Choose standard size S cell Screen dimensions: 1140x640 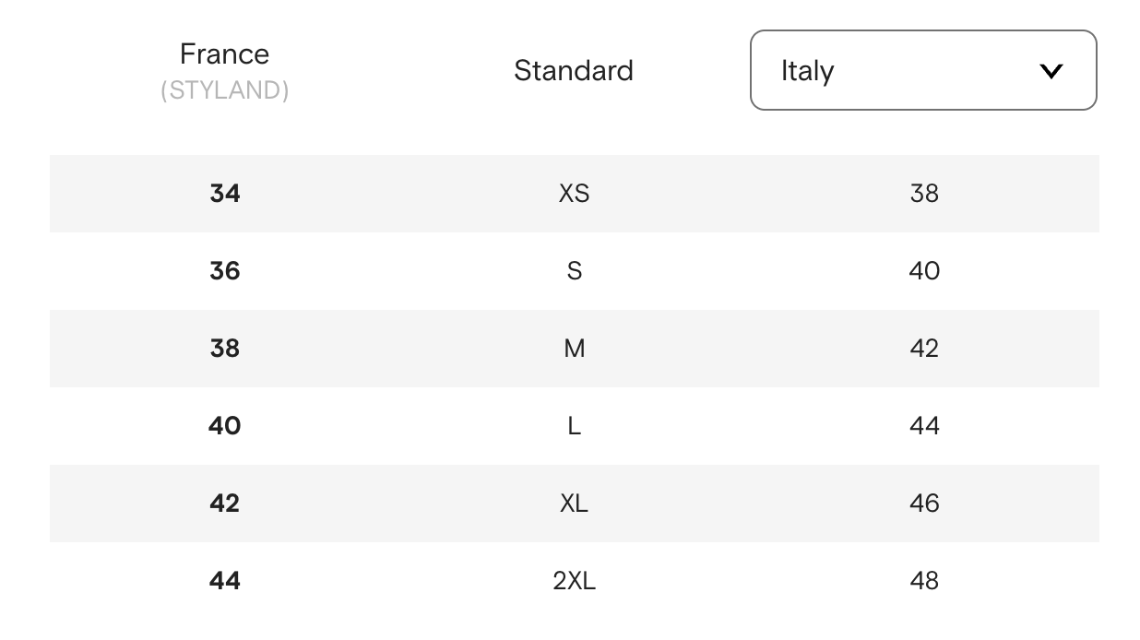click(575, 271)
